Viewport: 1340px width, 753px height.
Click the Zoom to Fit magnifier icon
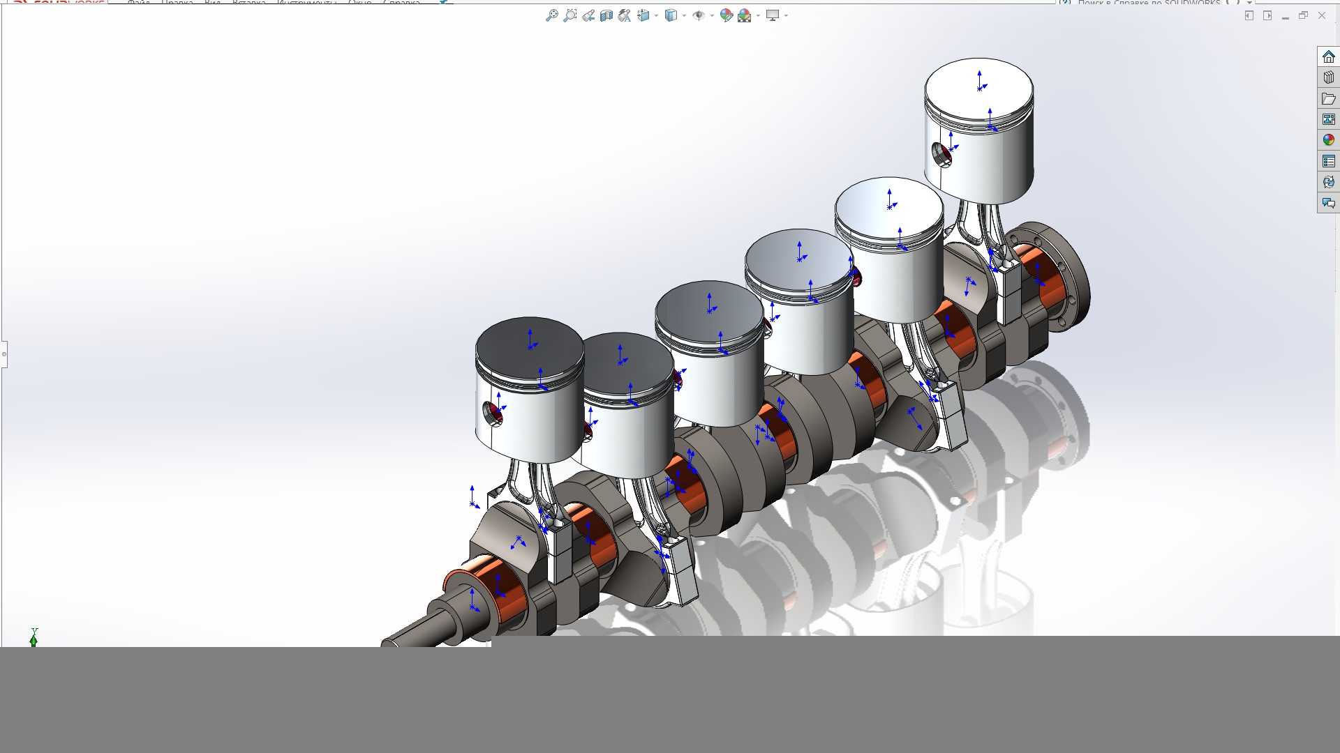[551, 15]
